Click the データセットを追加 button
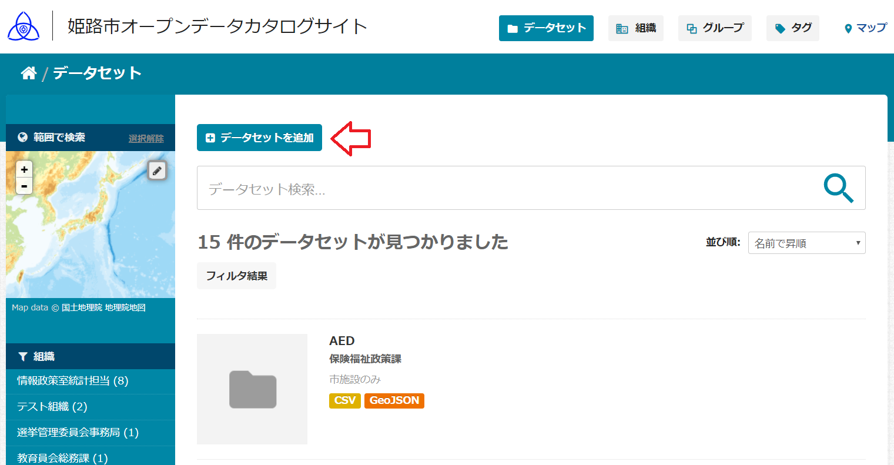Image resolution: width=894 pixels, height=465 pixels. [259, 138]
